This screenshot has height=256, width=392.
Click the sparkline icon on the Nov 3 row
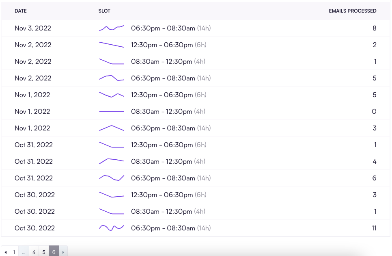coord(112,28)
